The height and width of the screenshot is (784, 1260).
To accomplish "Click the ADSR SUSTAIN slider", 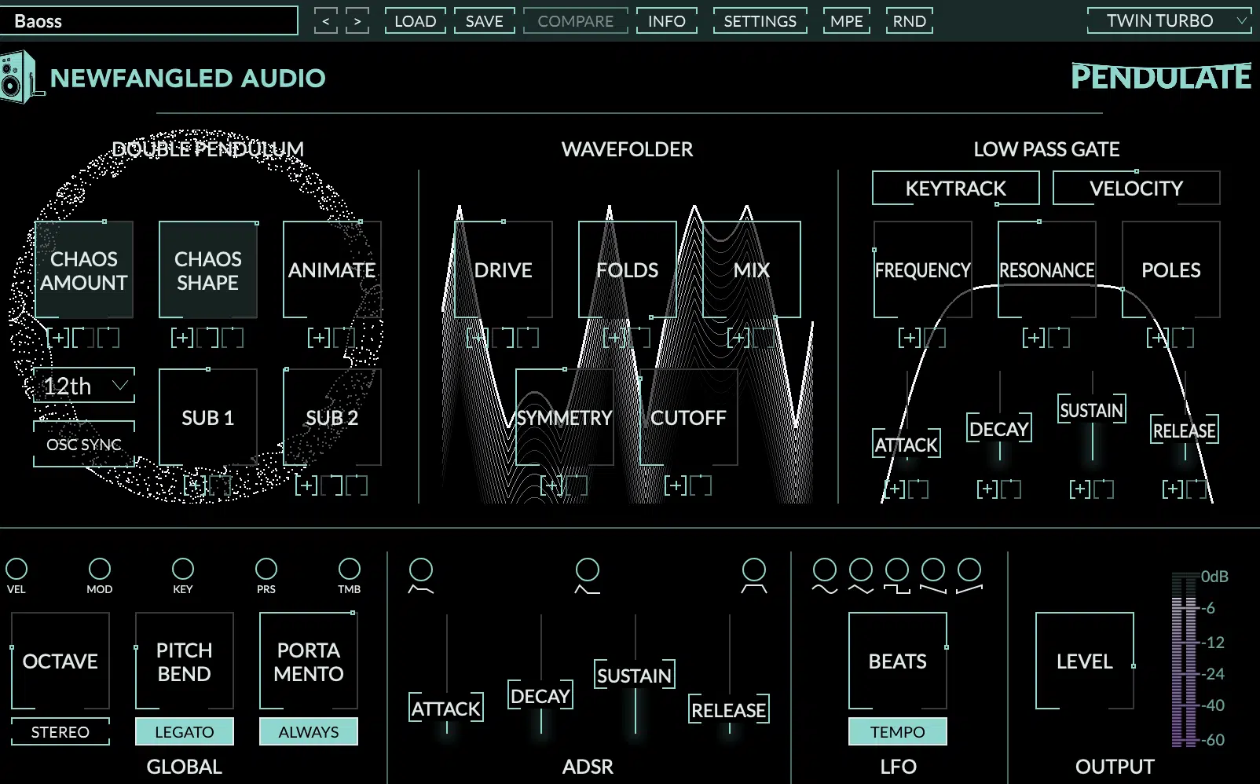I will point(635,676).
